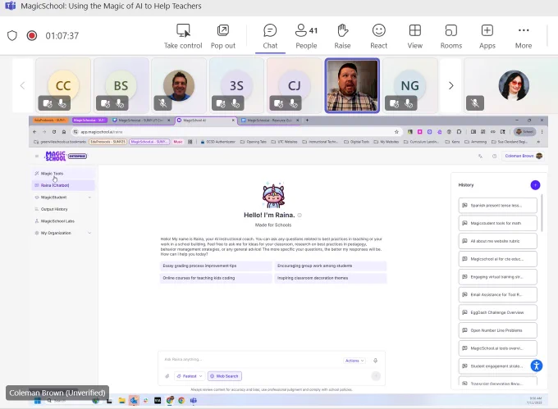Image resolution: width=558 pixels, height=409 pixels.
Task: Bookmark page with the star icon
Action: pos(396,132)
